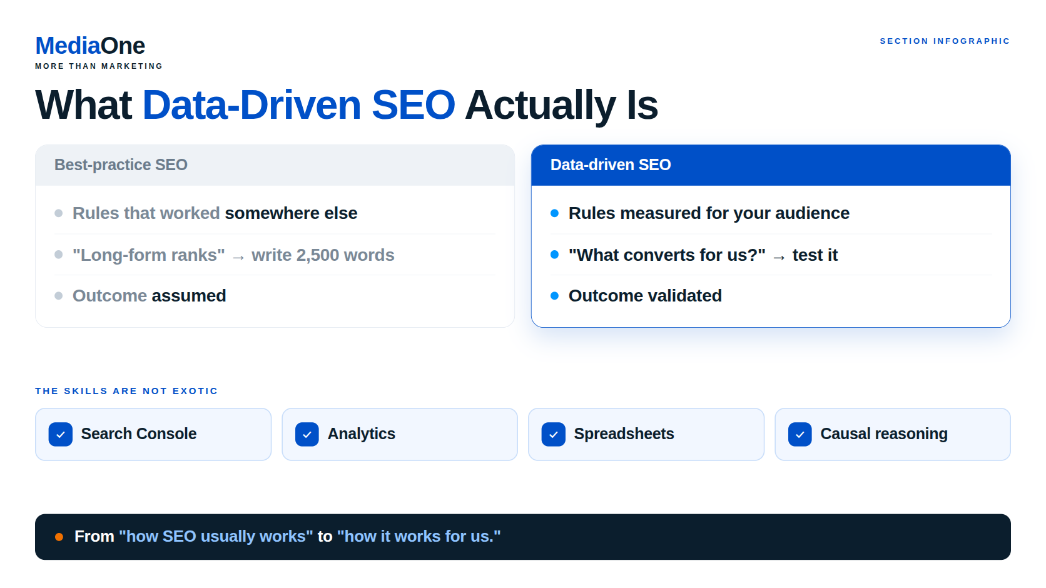
Task: Click the Spreadsheets checkmark icon
Action: (x=554, y=434)
